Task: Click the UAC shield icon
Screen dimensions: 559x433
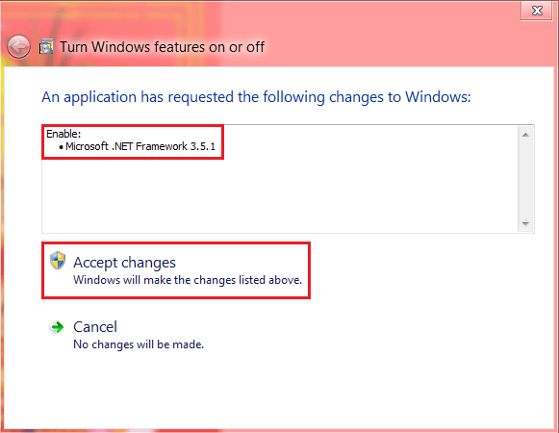Action: coord(58,260)
